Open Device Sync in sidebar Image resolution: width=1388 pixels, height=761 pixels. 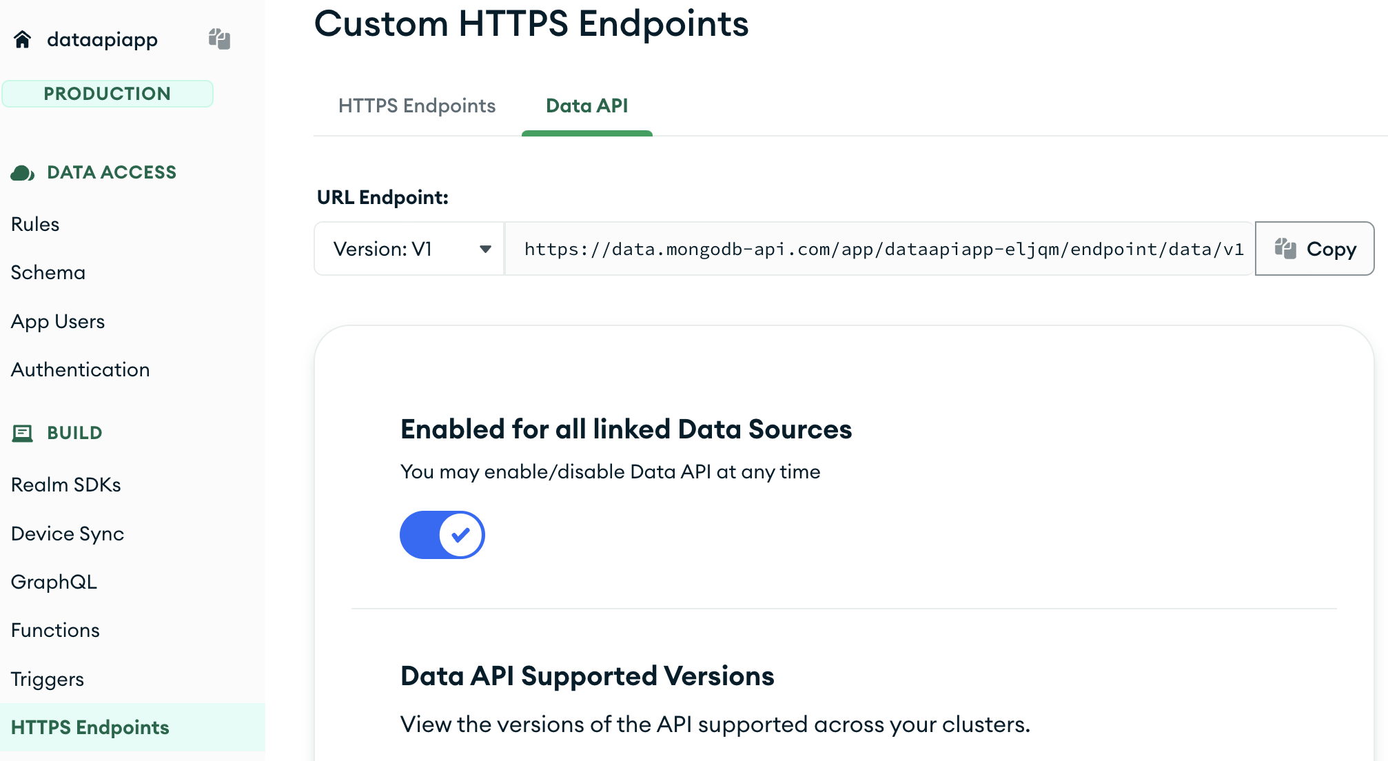pyautogui.click(x=68, y=534)
